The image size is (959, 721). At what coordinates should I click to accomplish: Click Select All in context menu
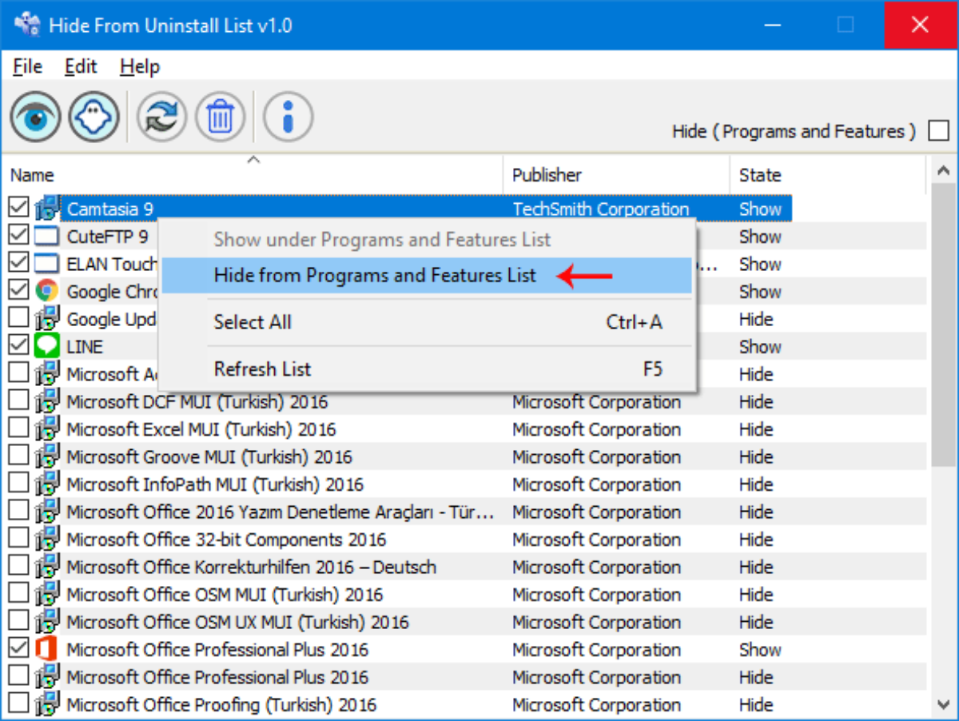[x=253, y=322]
